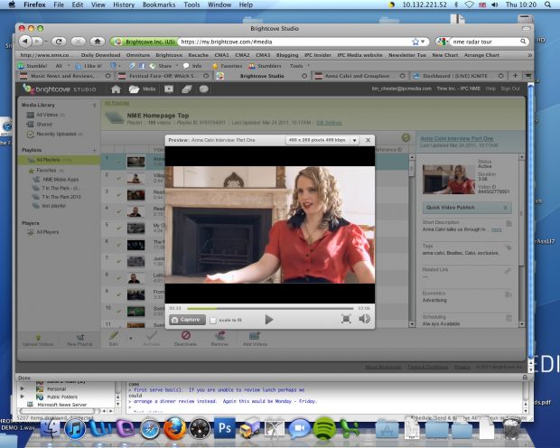Open the Tools menu in menu bar
The image size is (560, 448).
[191, 5]
